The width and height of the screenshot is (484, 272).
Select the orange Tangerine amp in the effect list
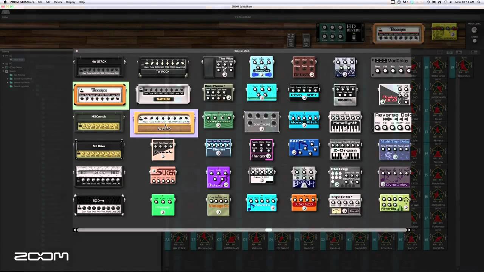(x=100, y=95)
